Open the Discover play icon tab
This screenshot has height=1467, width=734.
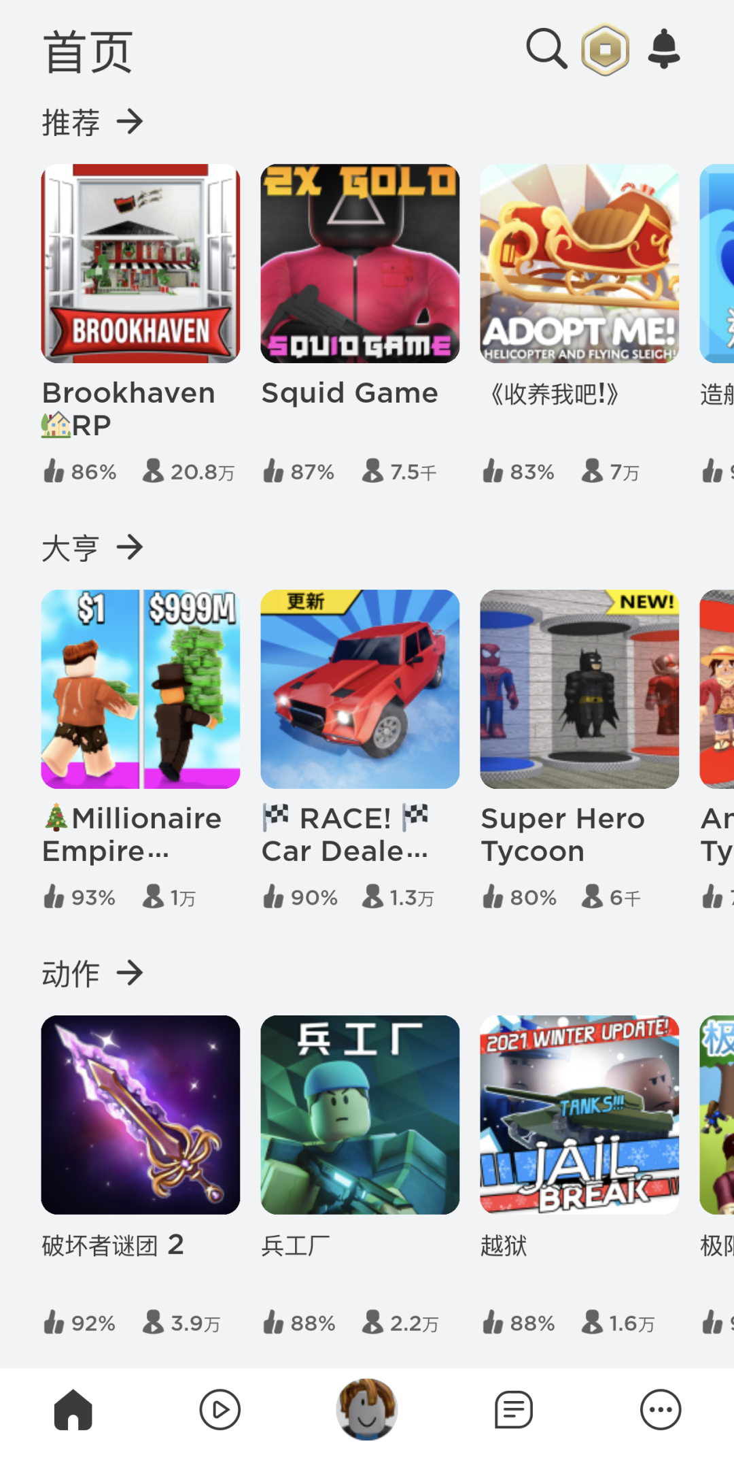tap(220, 1410)
